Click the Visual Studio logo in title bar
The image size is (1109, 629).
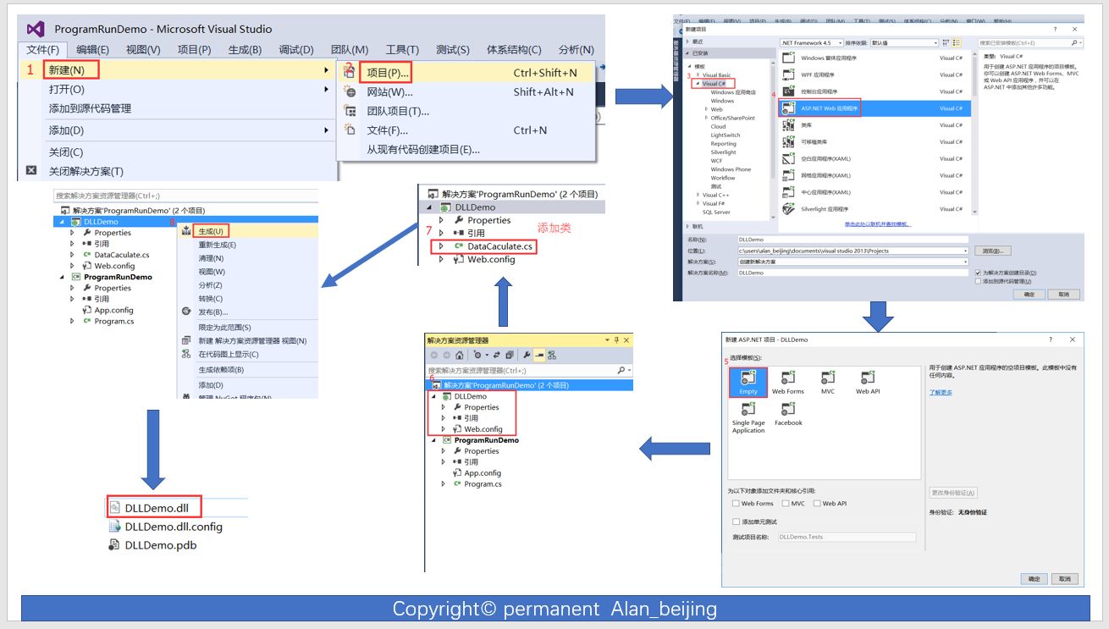pos(36,29)
